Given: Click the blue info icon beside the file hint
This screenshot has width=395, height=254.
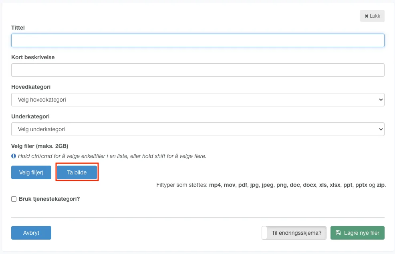Looking at the screenshot, I should (x=14, y=156).
